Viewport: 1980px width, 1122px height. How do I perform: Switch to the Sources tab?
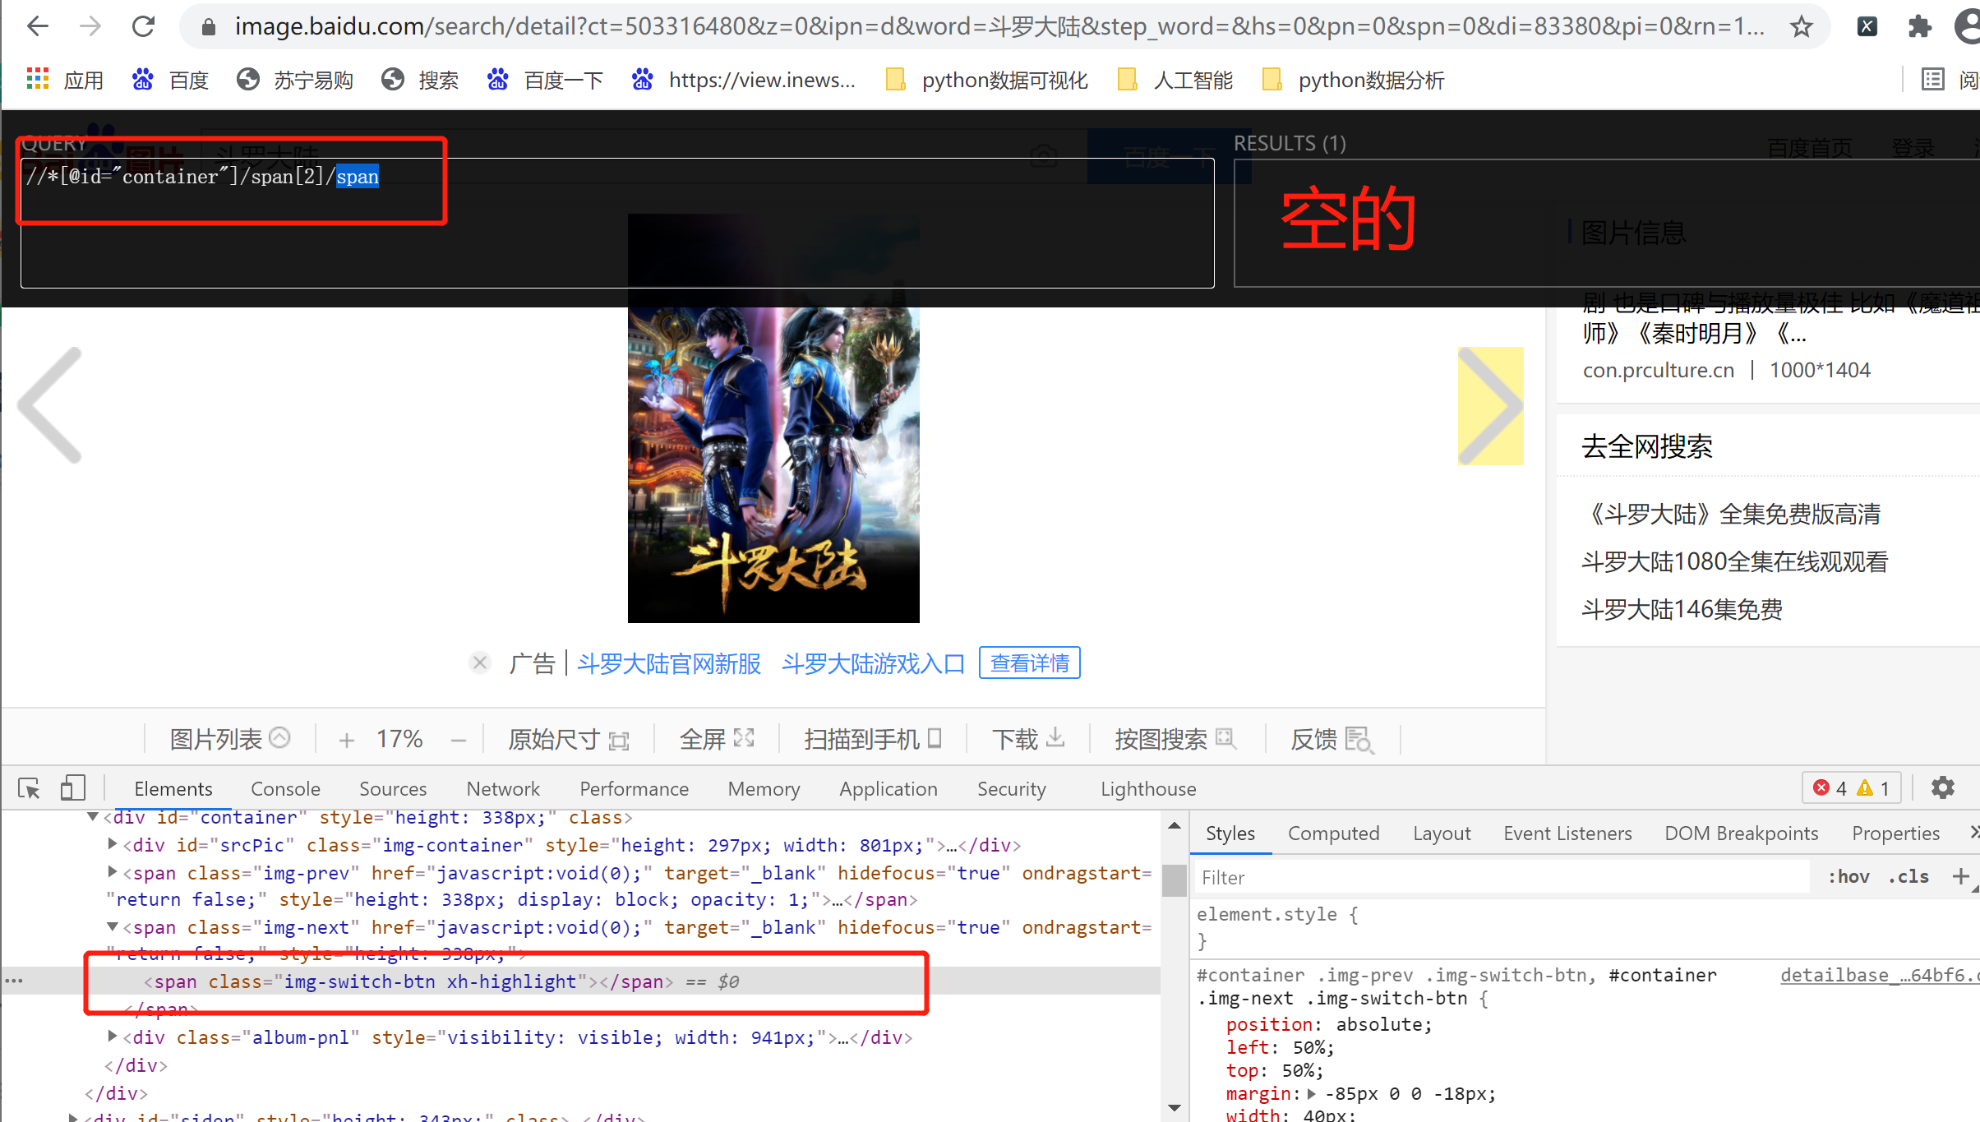click(393, 789)
